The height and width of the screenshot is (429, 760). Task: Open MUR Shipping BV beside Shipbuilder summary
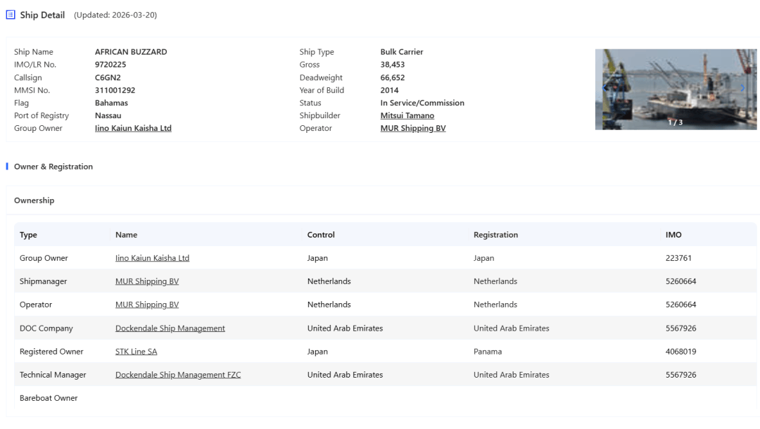(412, 128)
